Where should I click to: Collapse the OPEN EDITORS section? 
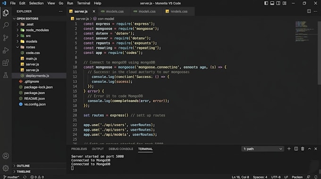click(14, 18)
